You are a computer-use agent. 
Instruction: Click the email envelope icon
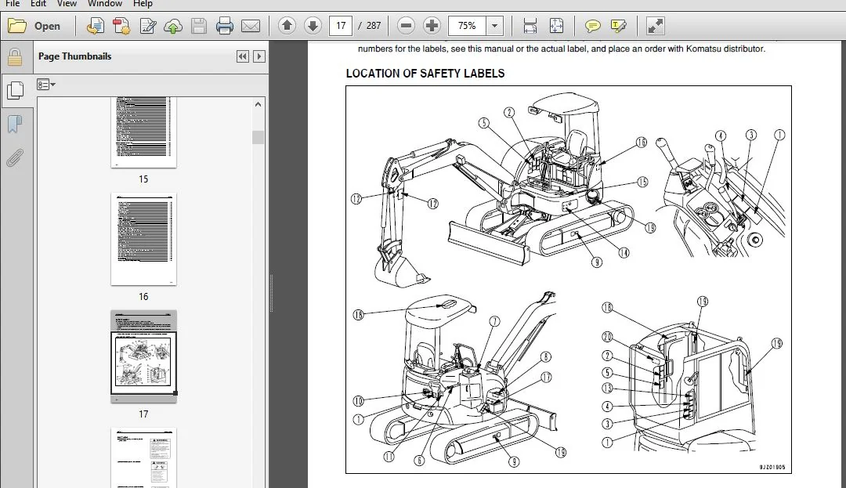(251, 26)
